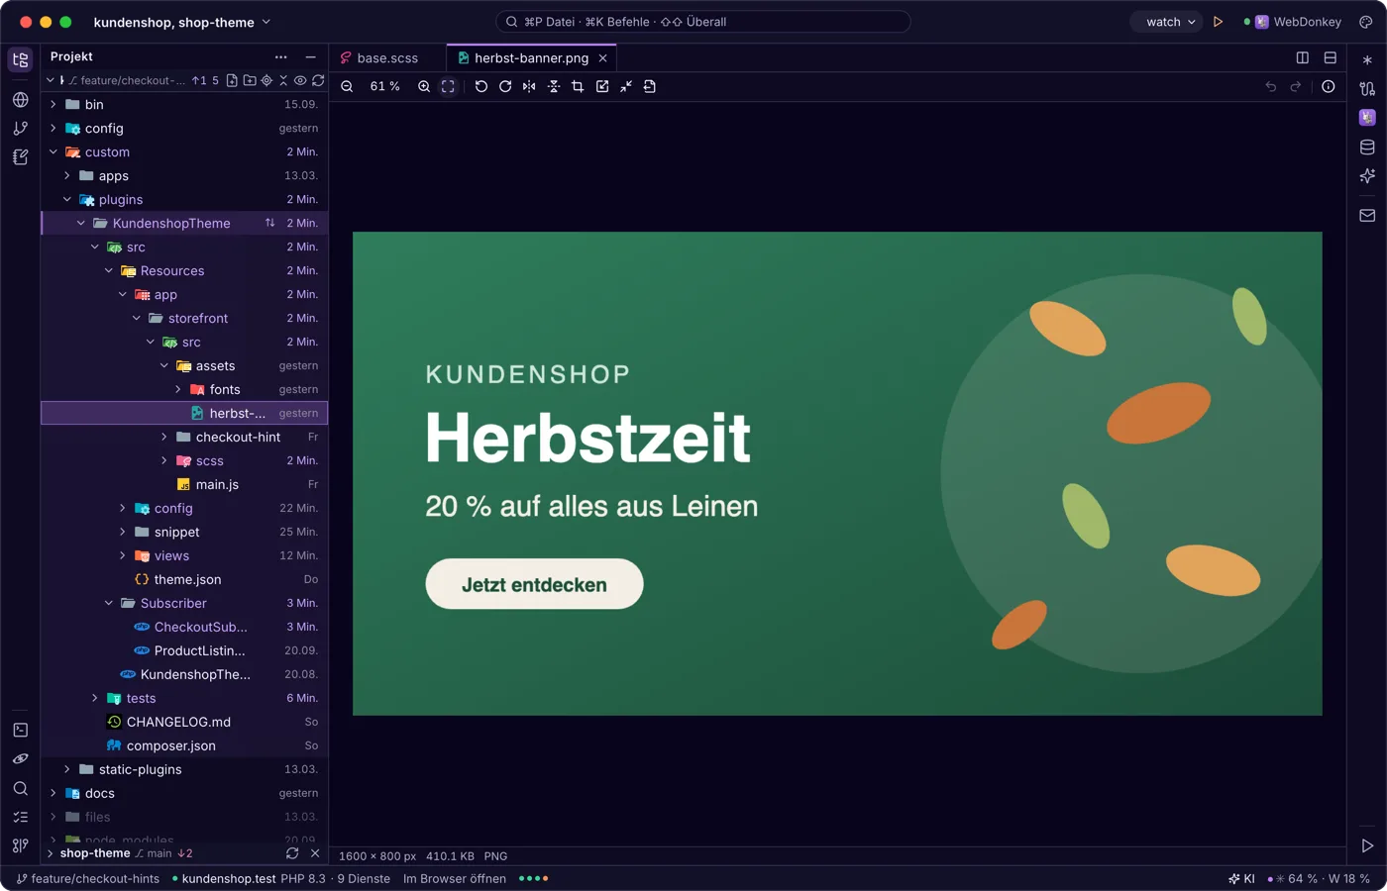Toggle fit-to-window for the image
Screen dimensions: 1387x891
(448, 87)
